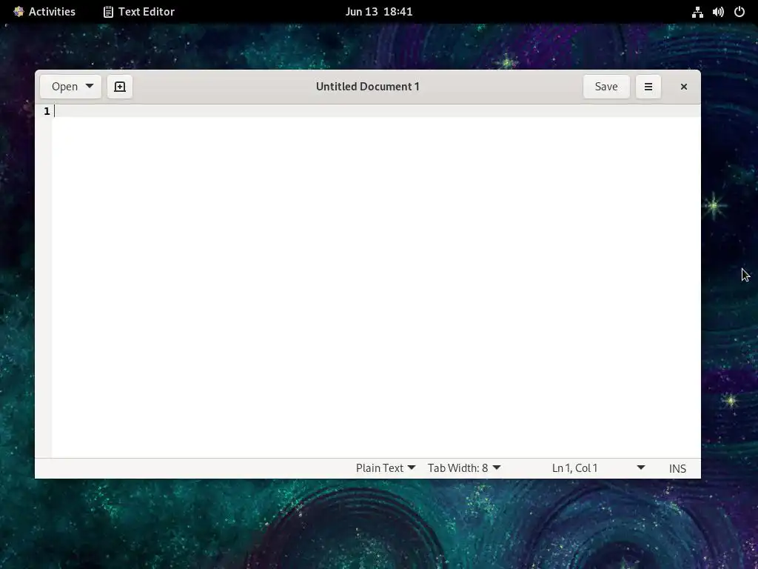Open Activities overview
Viewport: 758px width, 569px height.
coord(44,12)
